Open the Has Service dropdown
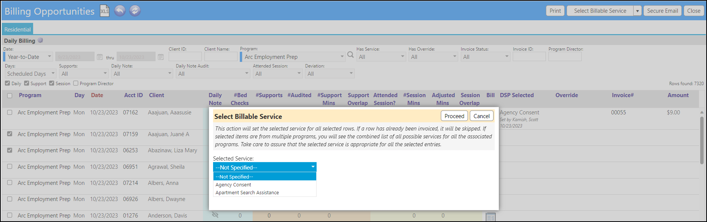Viewport: 707px width, 222px height. click(381, 57)
